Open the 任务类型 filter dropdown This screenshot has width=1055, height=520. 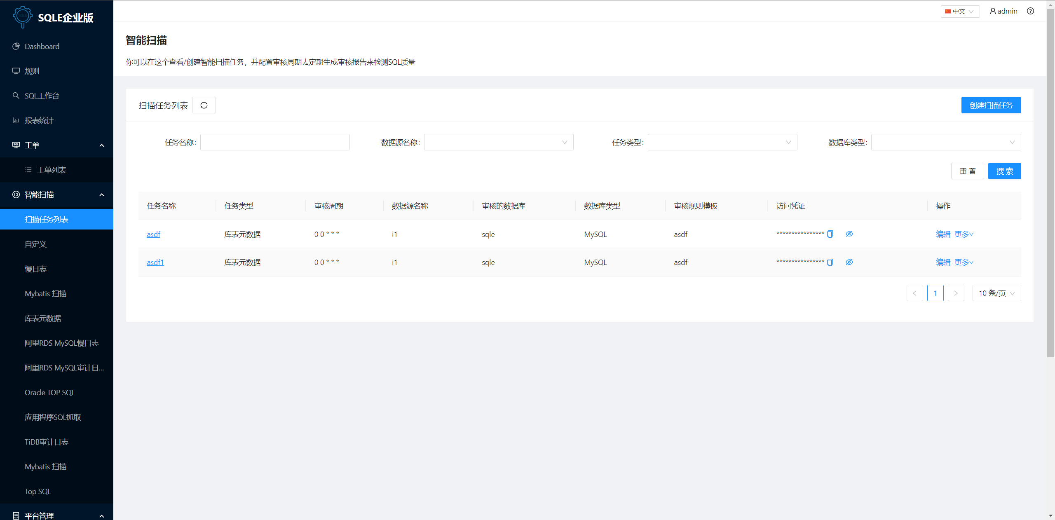click(x=722, y=142)
